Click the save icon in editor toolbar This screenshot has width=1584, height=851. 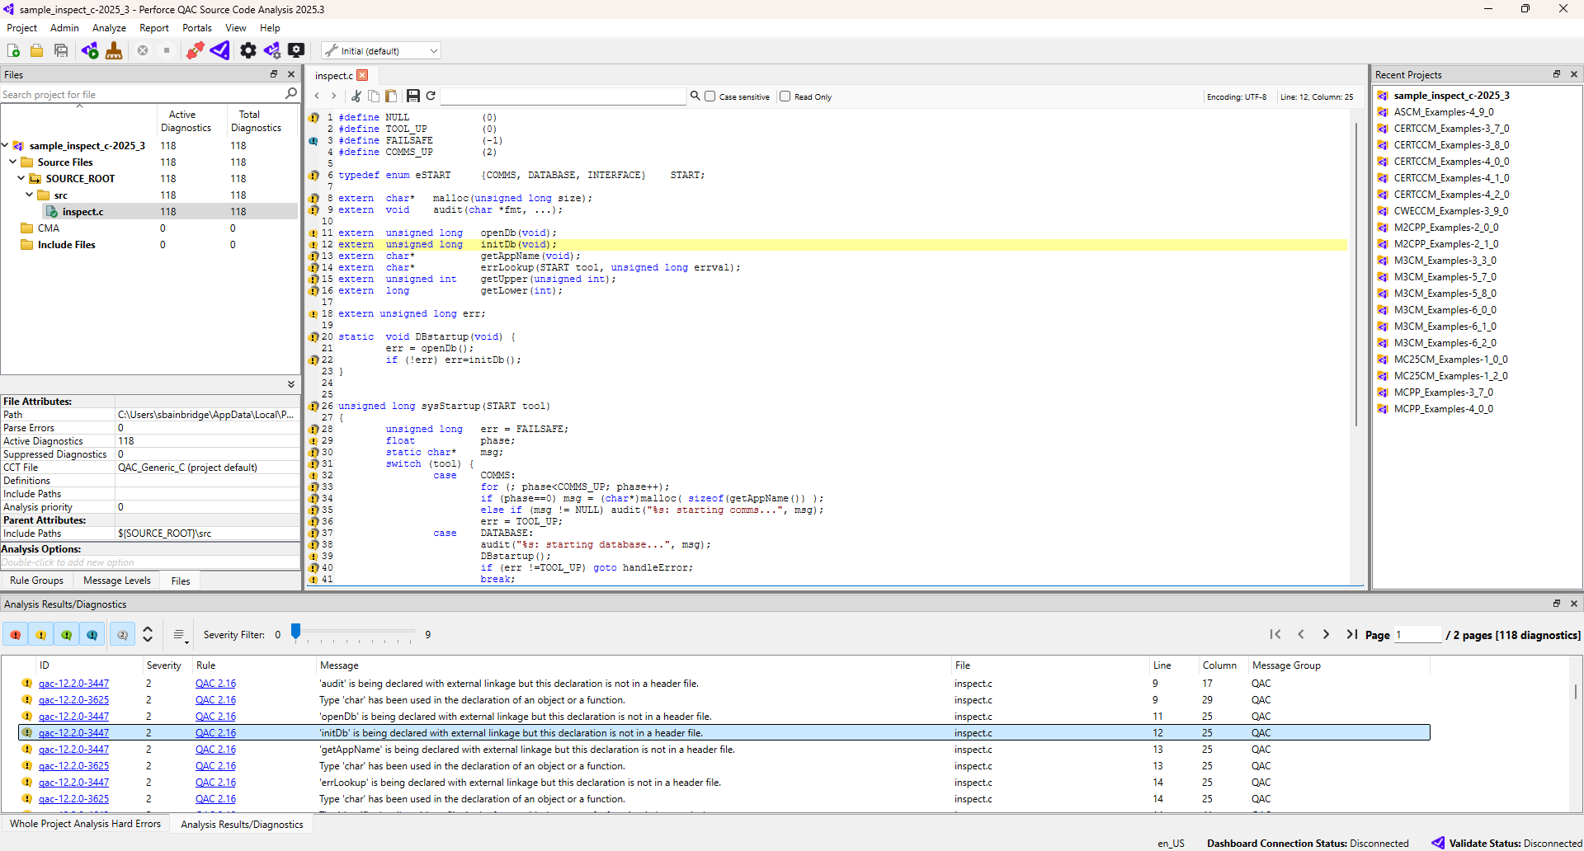click(412, 96)
